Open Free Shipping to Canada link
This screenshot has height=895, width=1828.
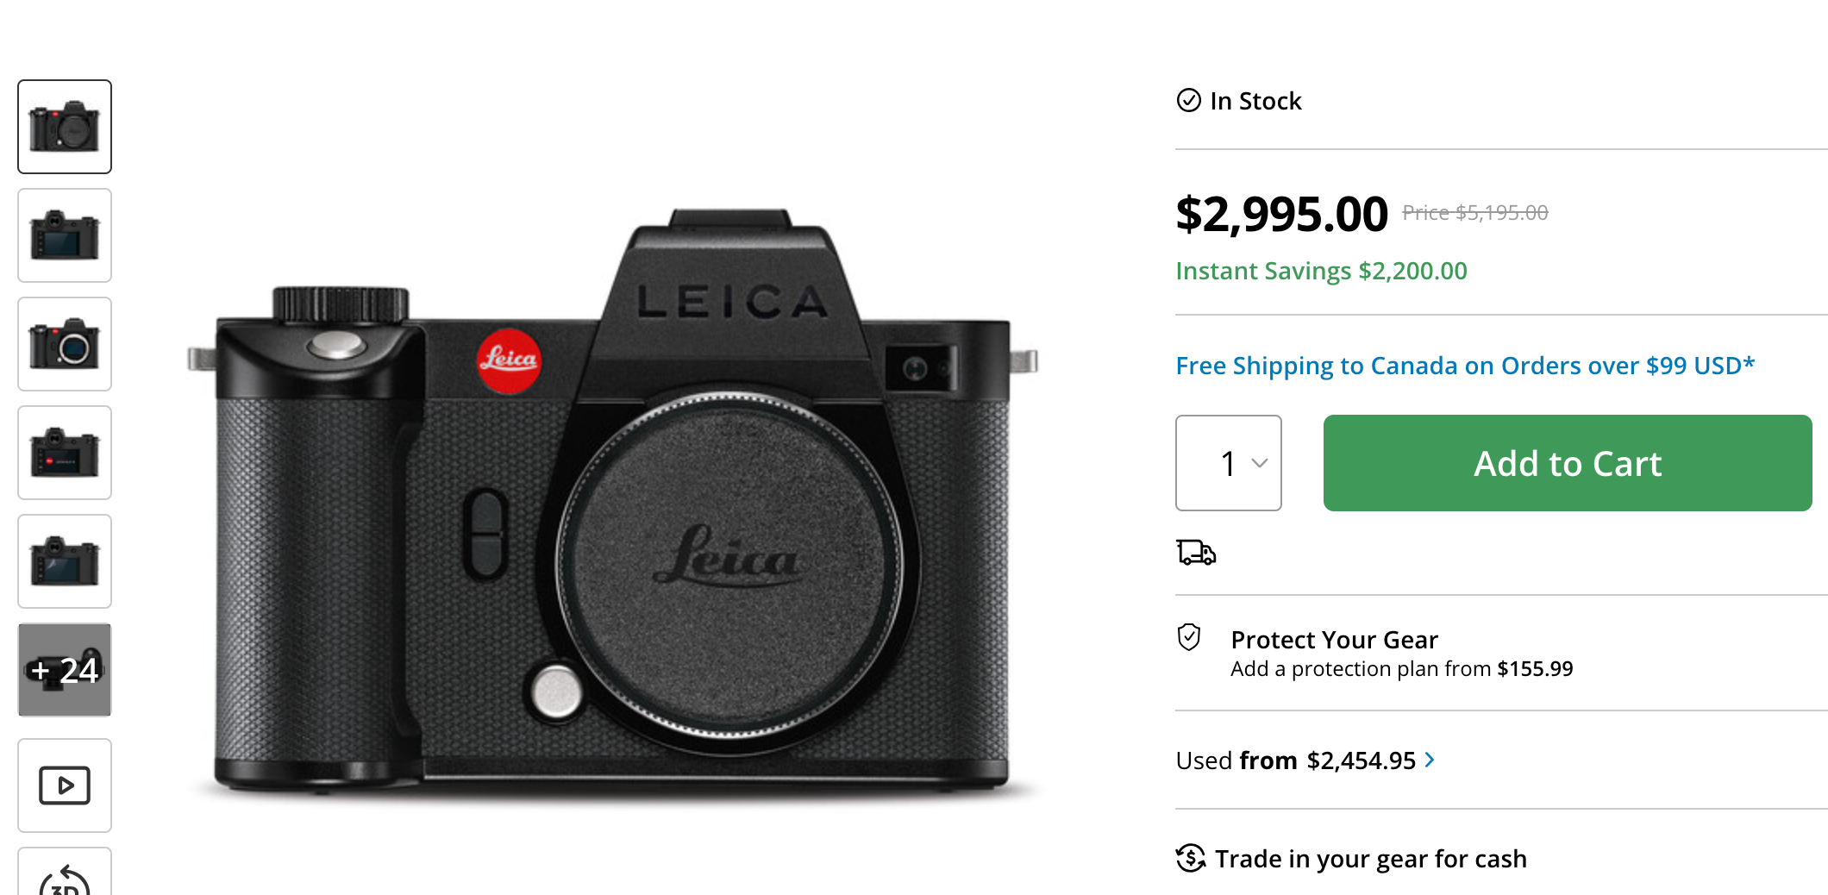pyautogui.click(x=1464, y=366)
